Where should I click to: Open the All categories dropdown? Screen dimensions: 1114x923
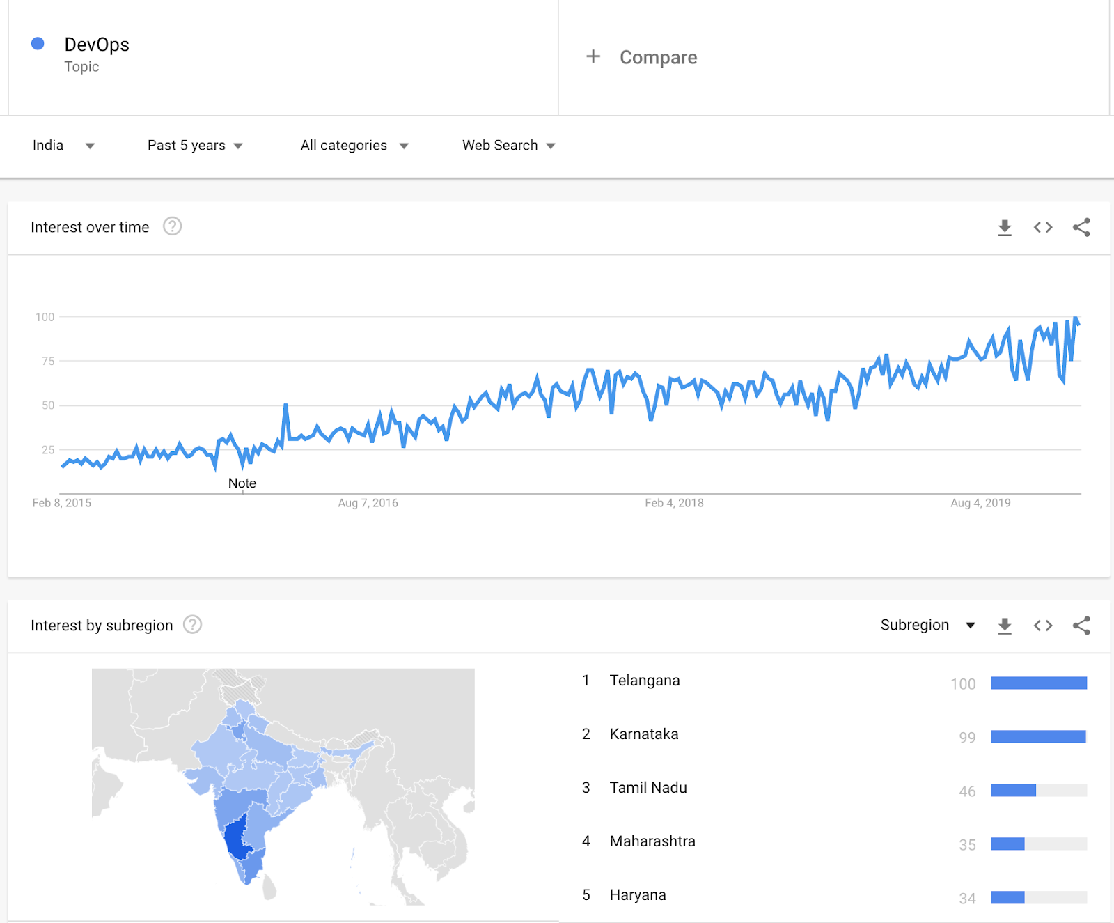pyautogui.click(x=354, y=146)
